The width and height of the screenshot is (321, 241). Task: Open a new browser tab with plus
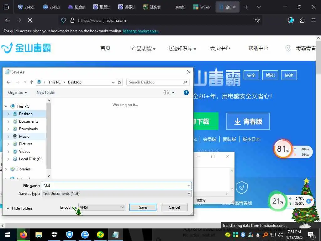click(246, 7)
